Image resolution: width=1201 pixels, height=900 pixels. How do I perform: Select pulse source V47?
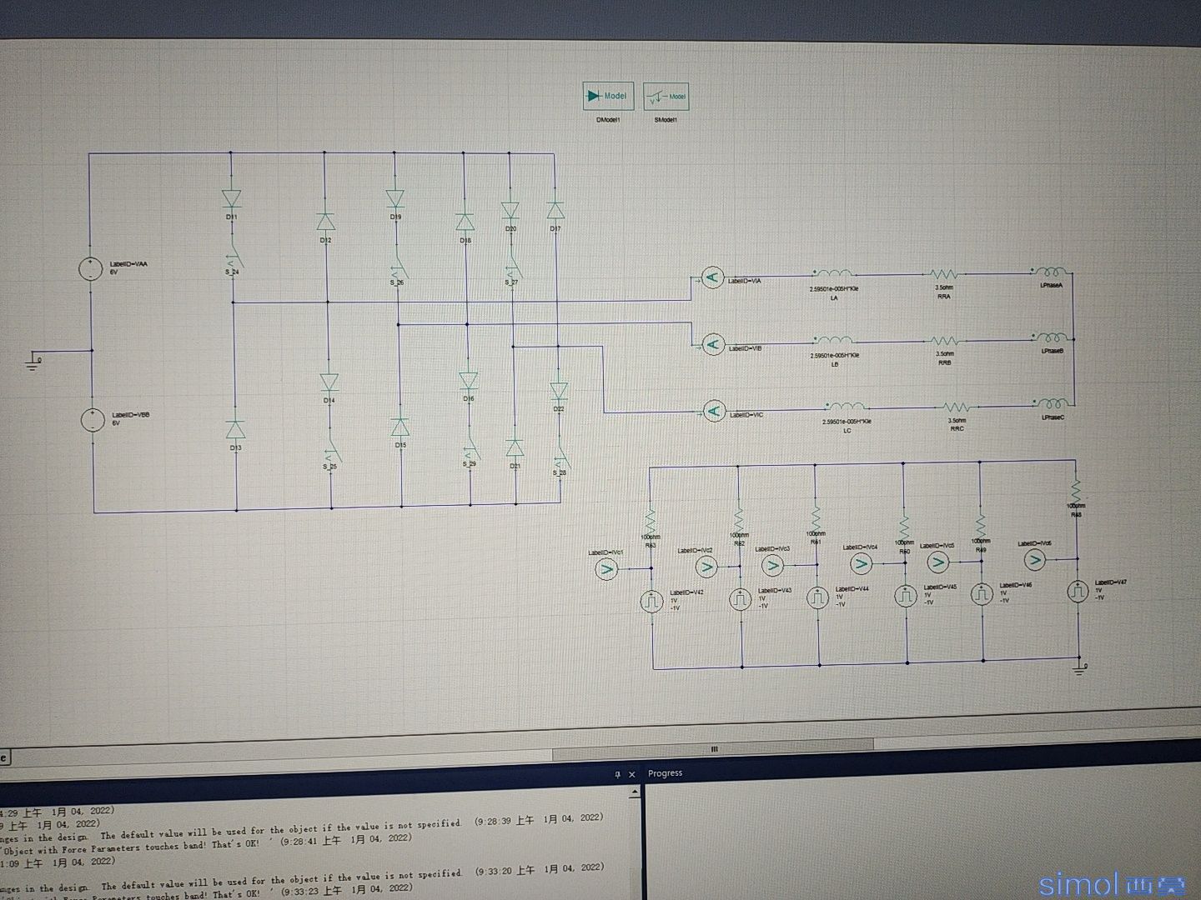[1078, 592]
